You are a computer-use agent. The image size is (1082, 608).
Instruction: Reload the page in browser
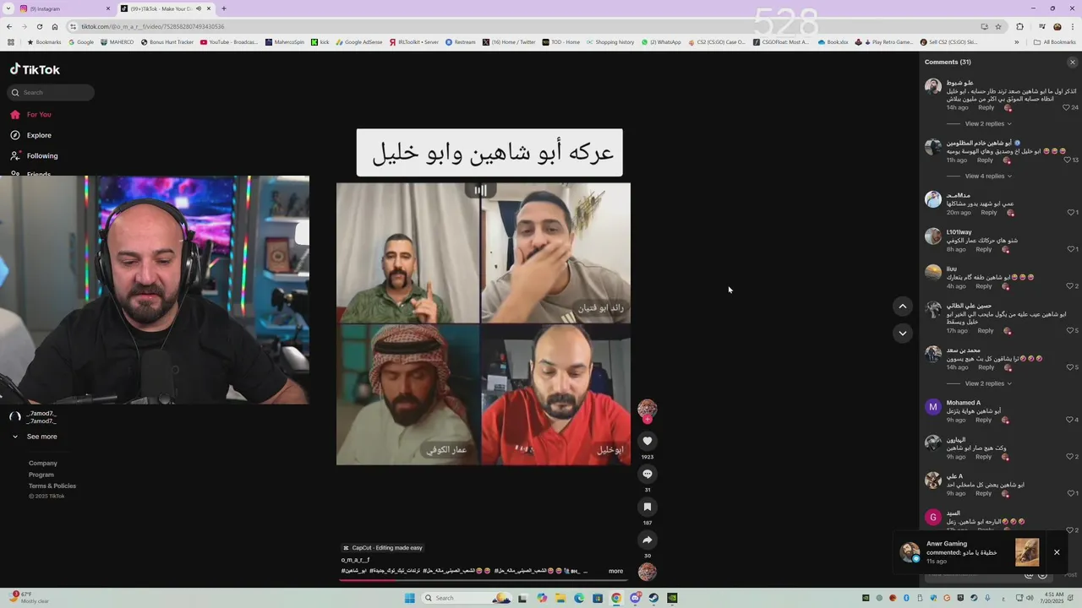tap(39, 26)
